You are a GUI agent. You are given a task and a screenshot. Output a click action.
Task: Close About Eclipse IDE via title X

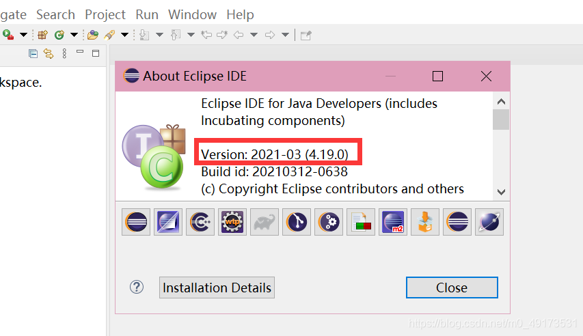(x=486, y=76)
